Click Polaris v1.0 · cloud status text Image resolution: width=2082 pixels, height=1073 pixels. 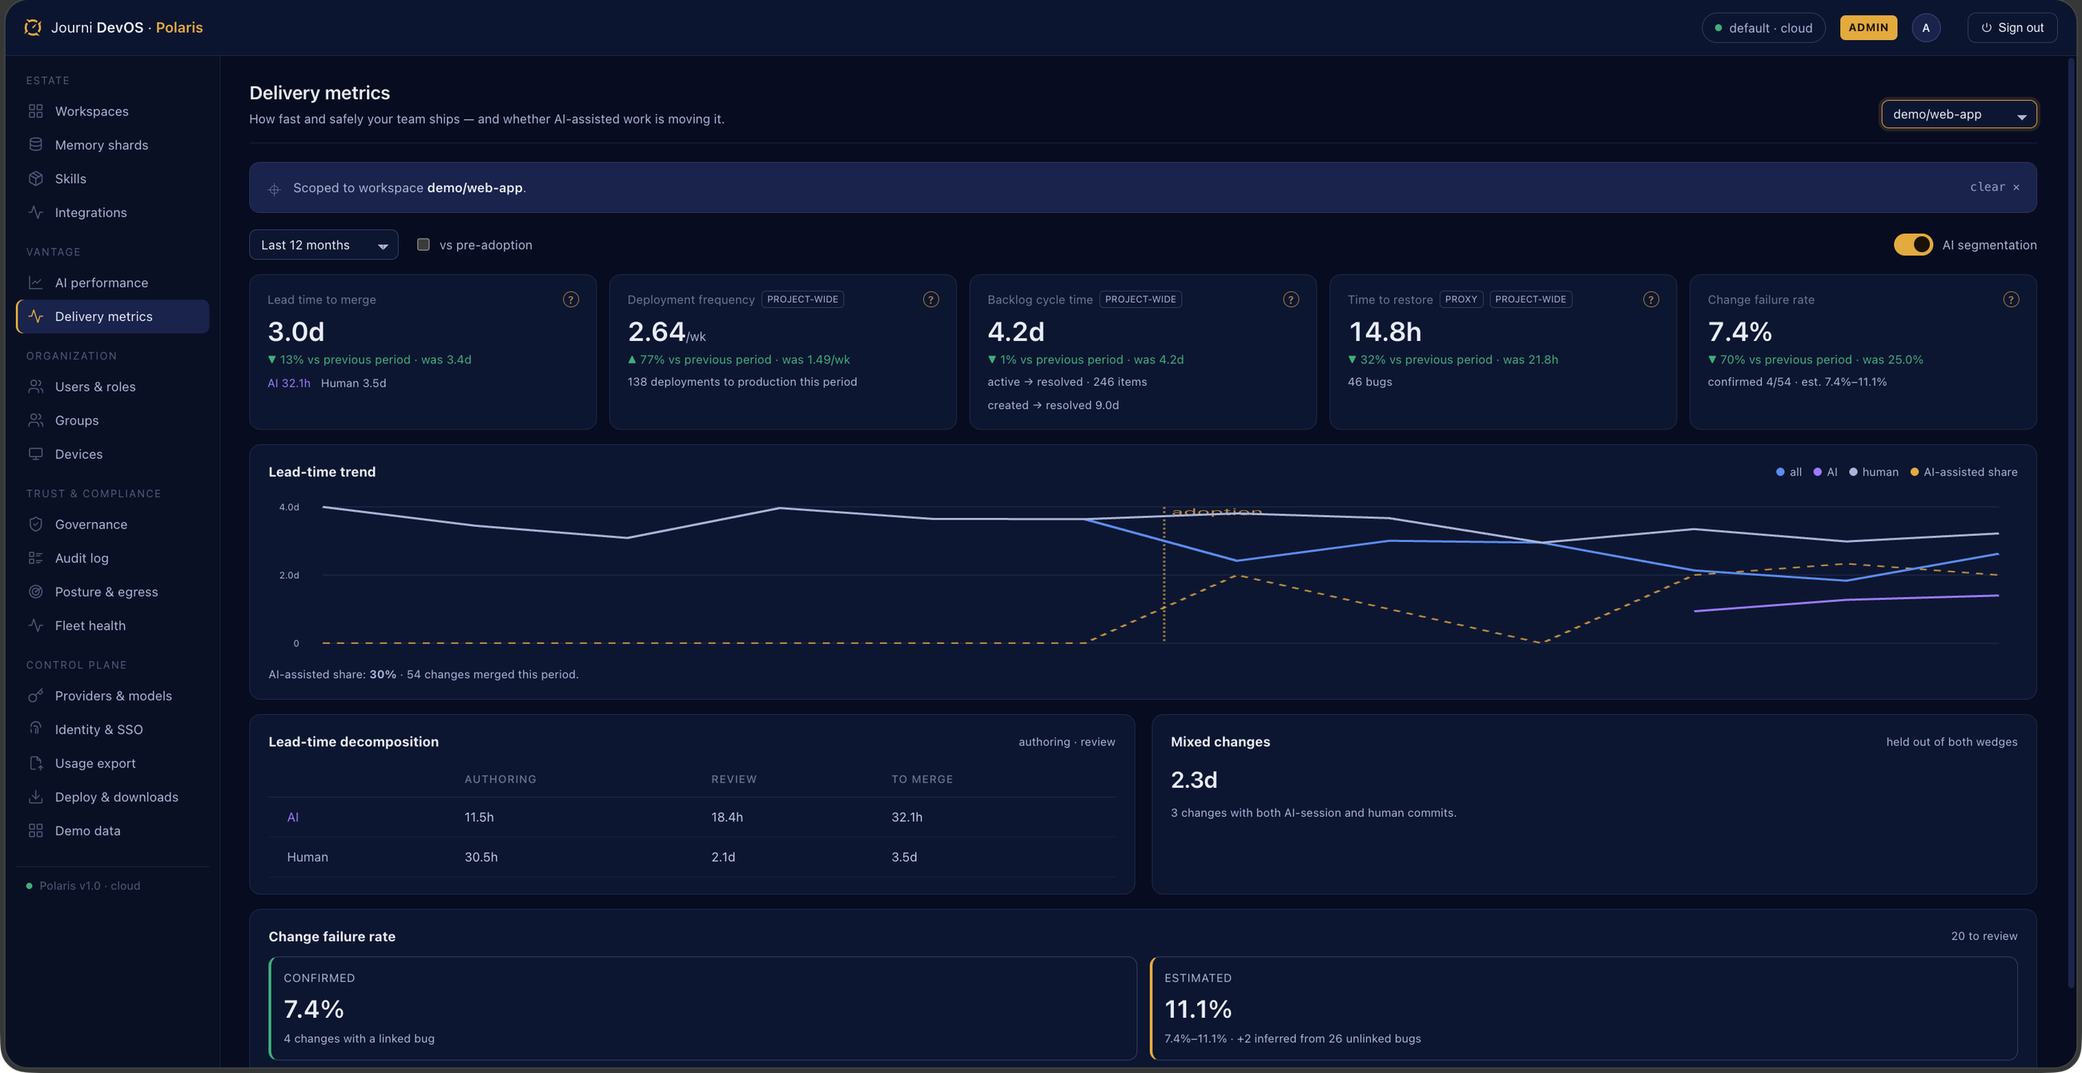pos(90,886)
